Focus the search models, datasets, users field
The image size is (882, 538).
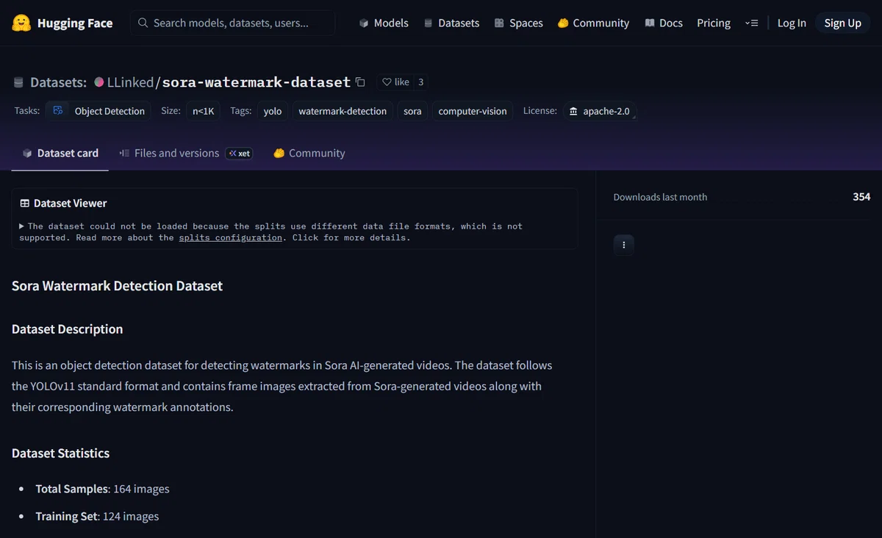tap(233, 23)
